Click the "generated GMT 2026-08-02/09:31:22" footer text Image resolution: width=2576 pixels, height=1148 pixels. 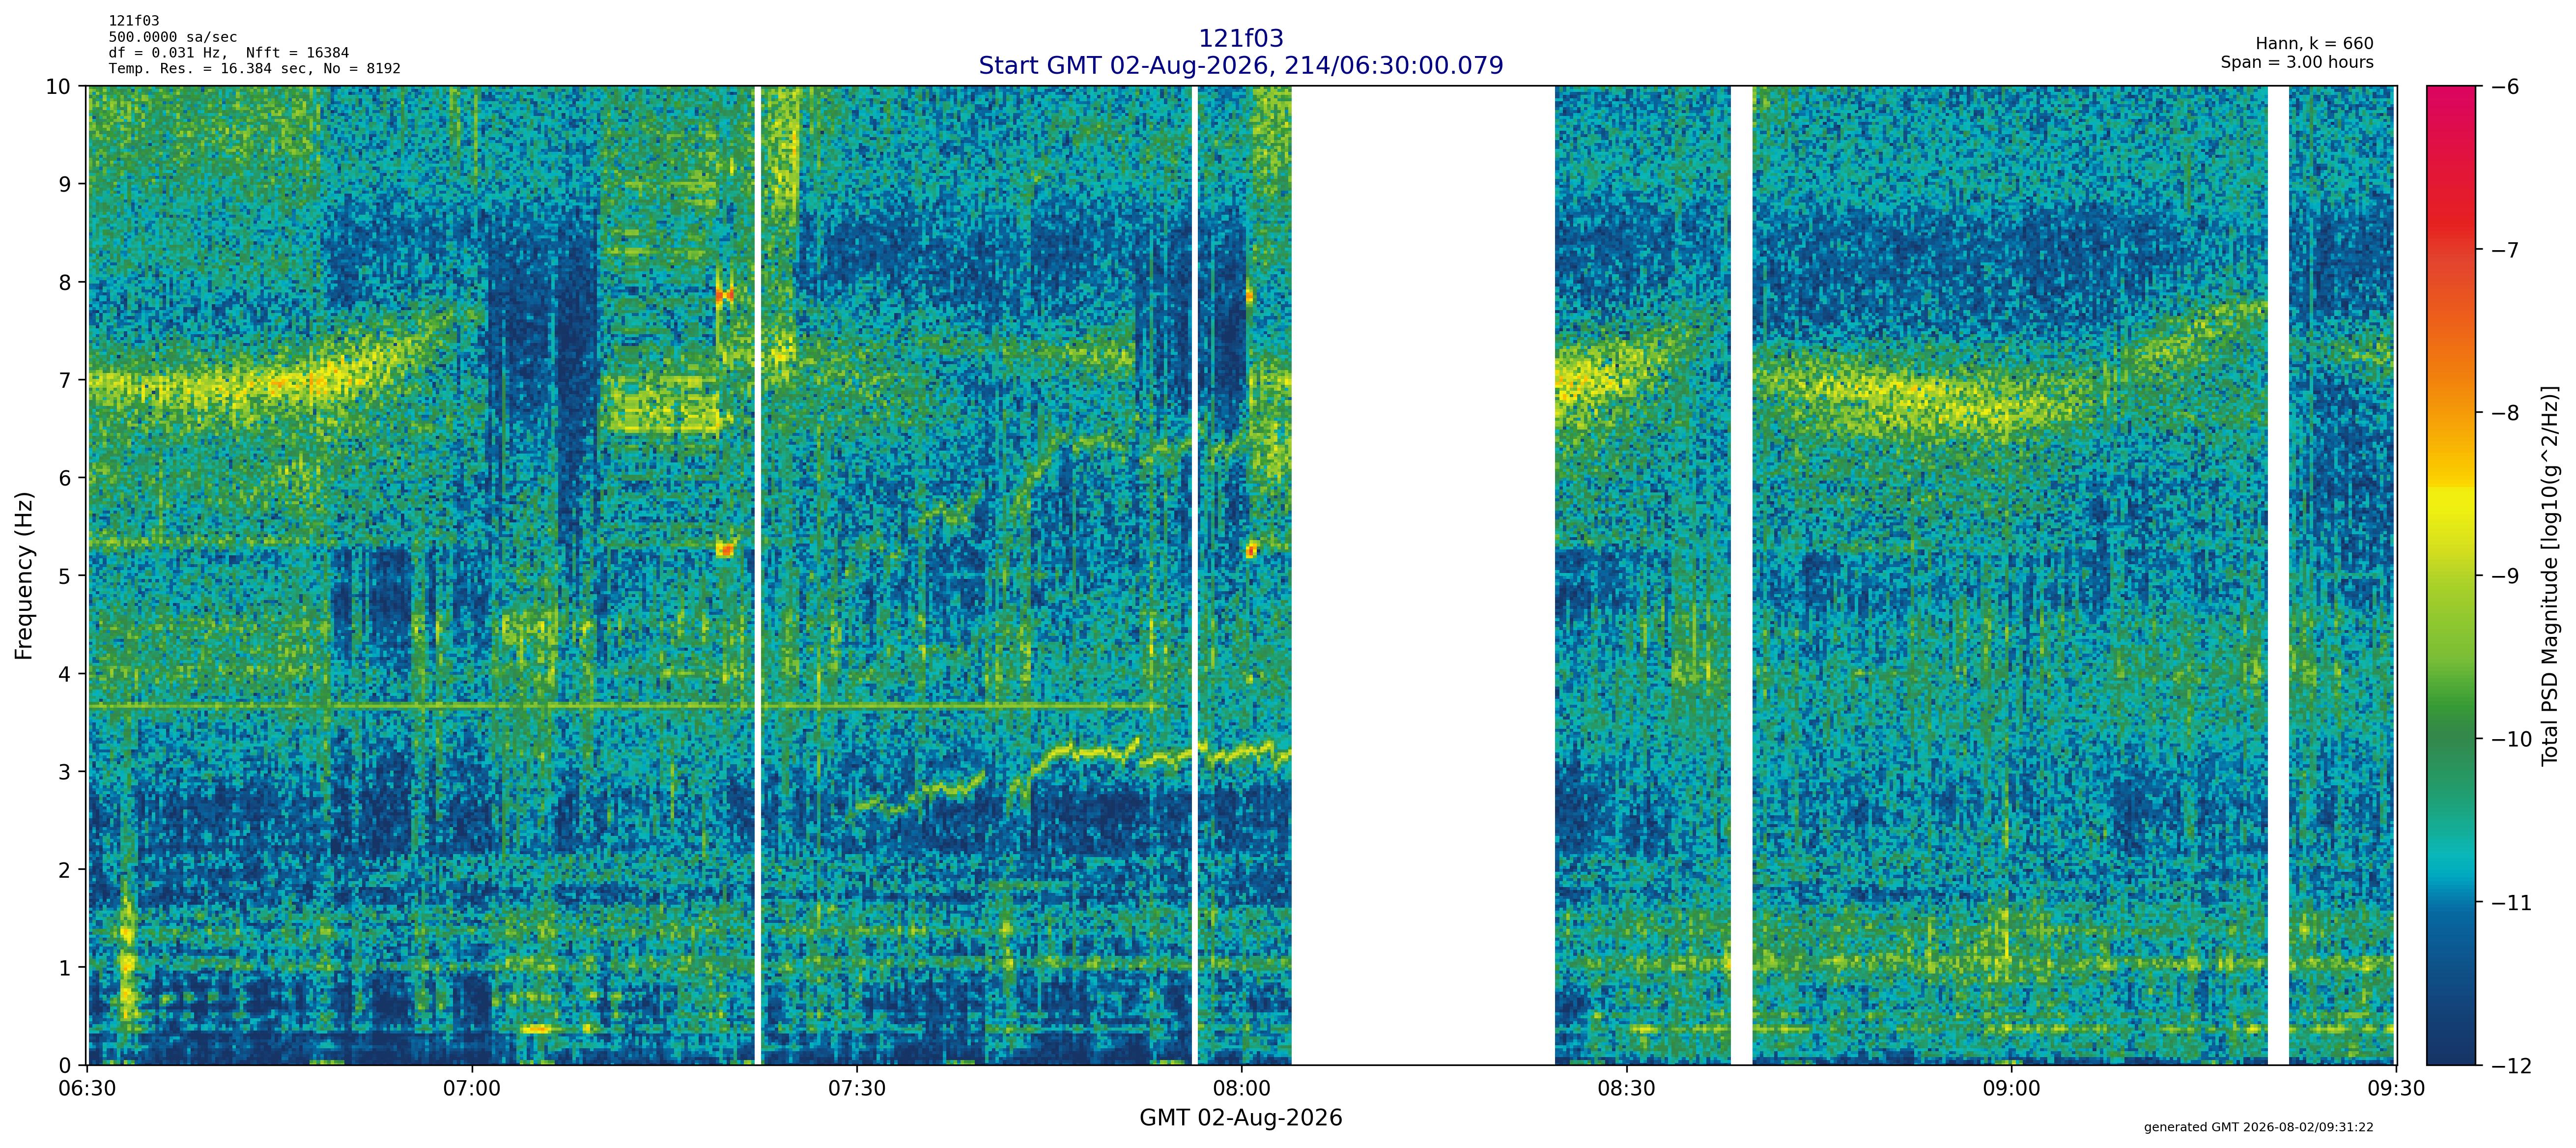(2258, 1127)
